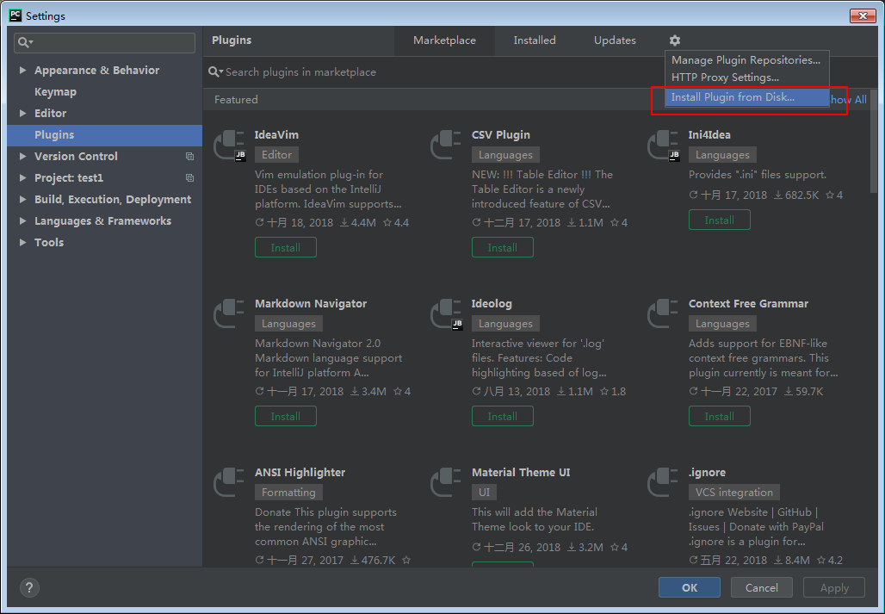
Task: Expand Languages & Frameworks section
Action: pyautogui.click(x=23, y=221)
